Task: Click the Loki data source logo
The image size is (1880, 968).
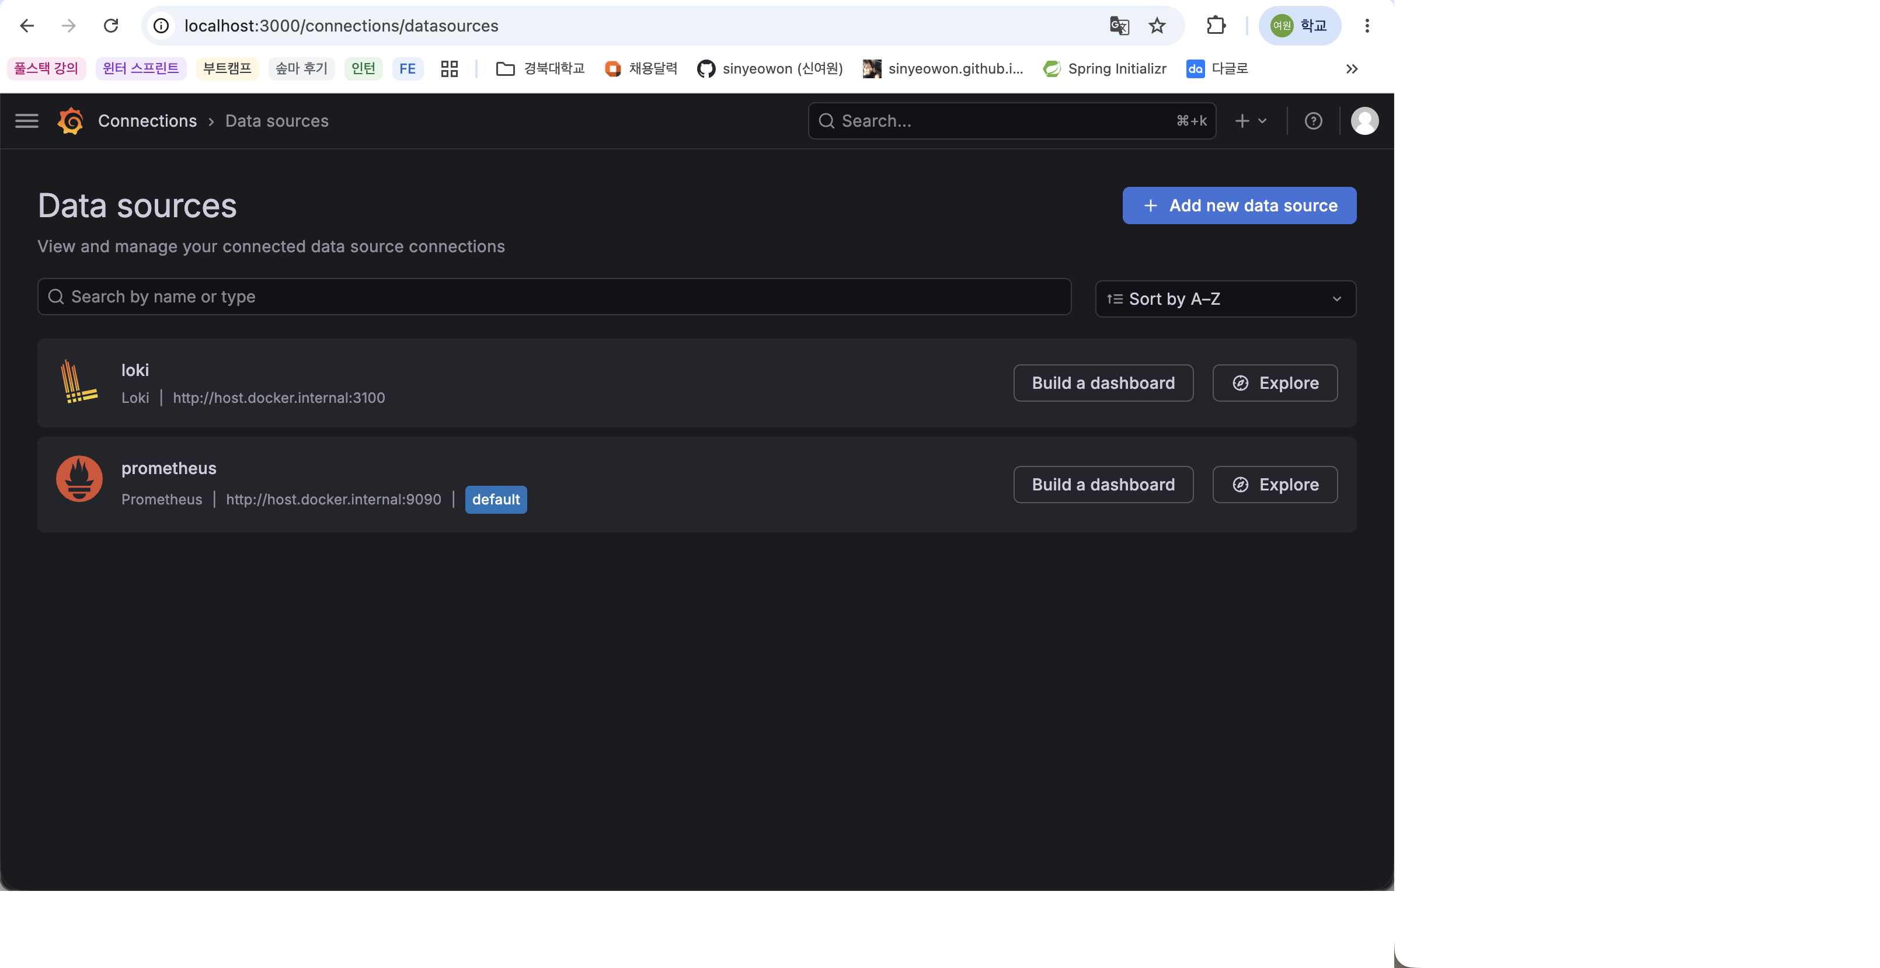Action: (x=79, y=382)
